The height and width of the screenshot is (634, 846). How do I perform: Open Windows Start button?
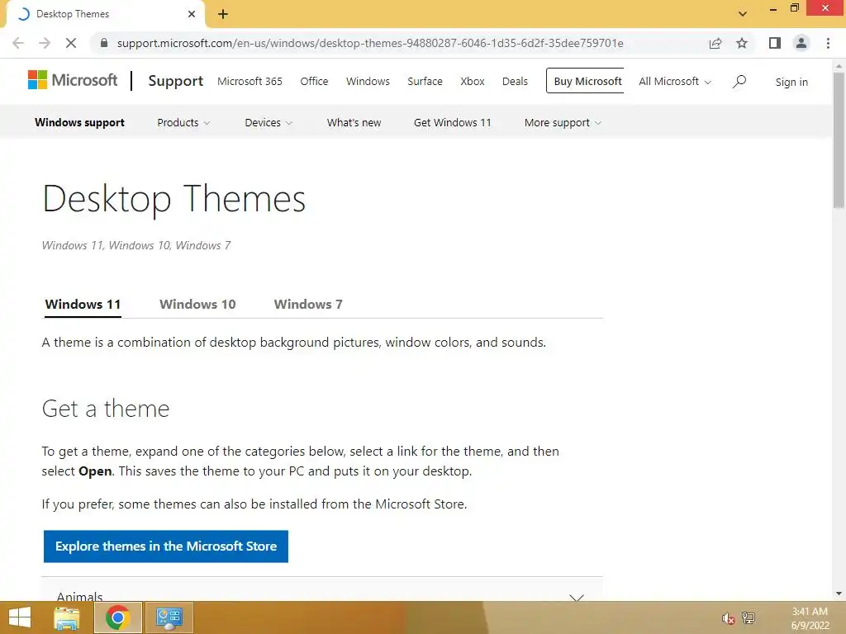[20, 617]
